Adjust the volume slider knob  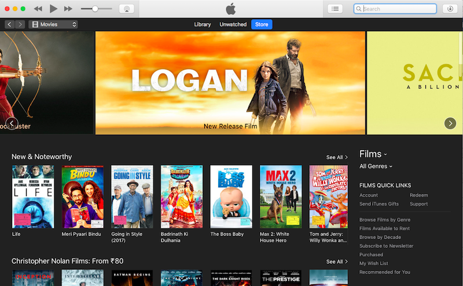[x=95, y=9]
